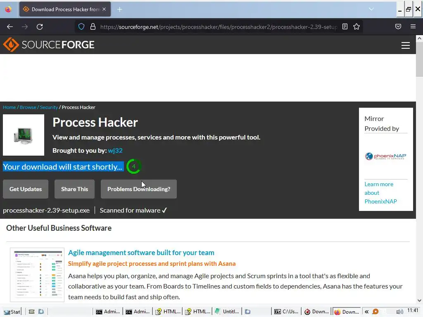
Task: Click Simplify agile project processes Asana link
Action: (152, 264)
